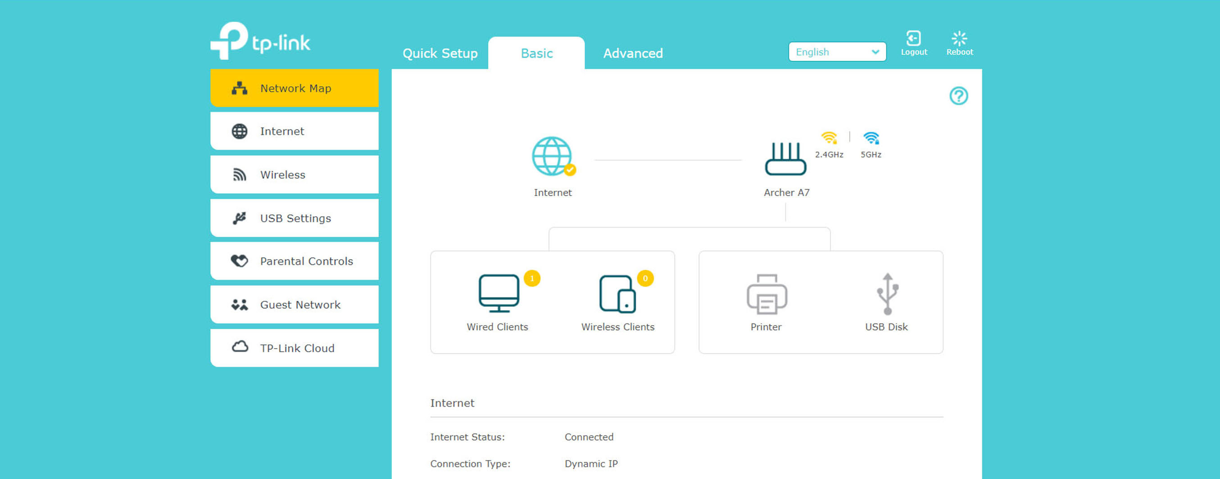The width and height of the screenshot is (1220, 479).
Task: Click the 'Wired Clients' label
Action: pyautogui.click(x=497, y=327)
